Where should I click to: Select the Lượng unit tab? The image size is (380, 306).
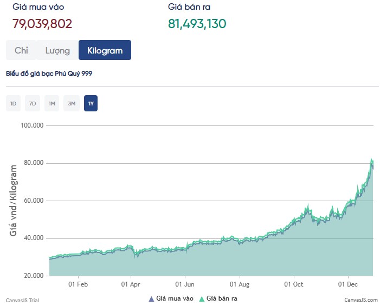(57, 50)
